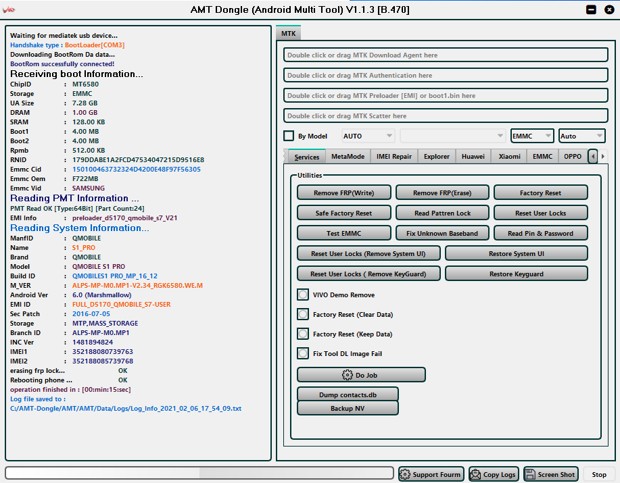Screen dimensions: 620x483
Task: Click the Reset User Locks button
Action: click(540, 213)
